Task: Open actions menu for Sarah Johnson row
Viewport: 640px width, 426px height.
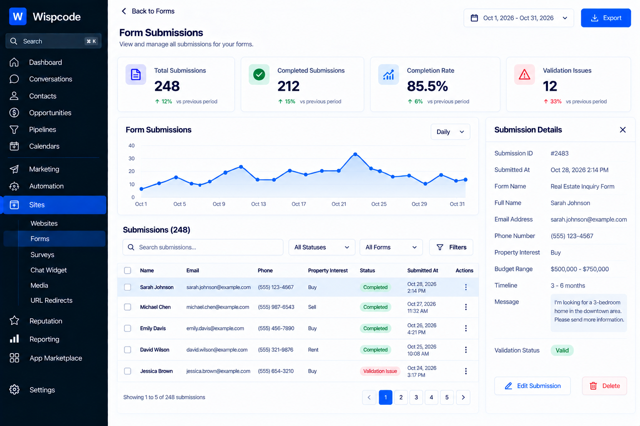Action: (x=466, y=287)
